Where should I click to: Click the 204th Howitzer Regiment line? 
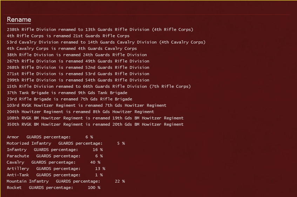(80, 112)
